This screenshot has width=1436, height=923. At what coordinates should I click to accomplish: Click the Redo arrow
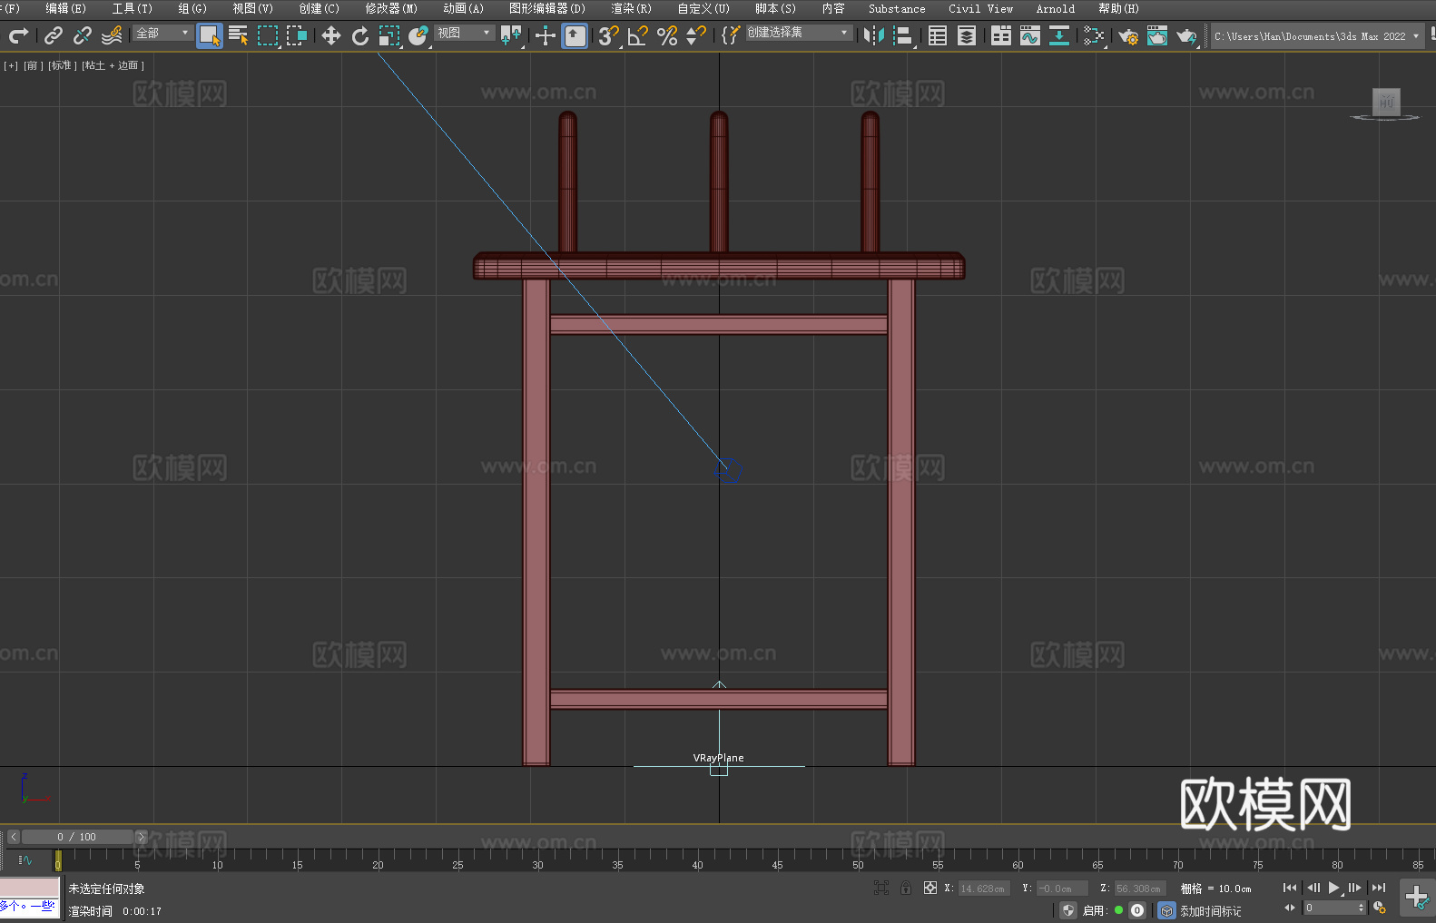[x=18, y=35]
